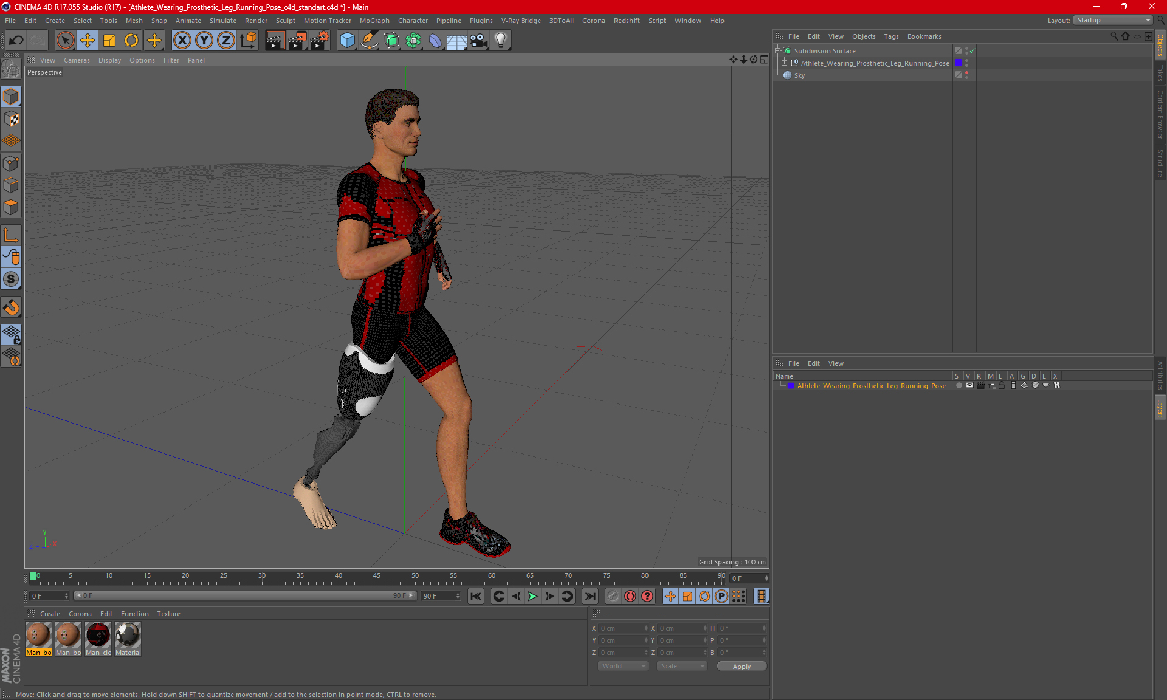Go to end of animation

[x=590, y=596]
